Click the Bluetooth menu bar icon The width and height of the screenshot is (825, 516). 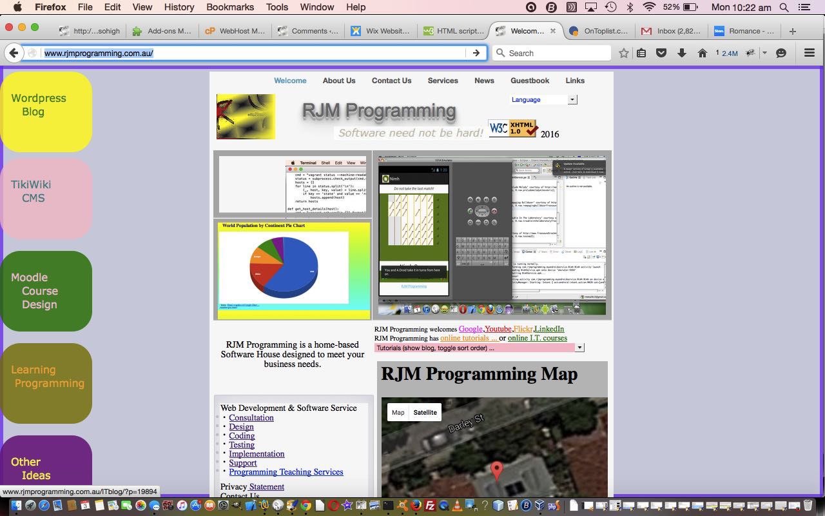[x=630, y=7]
